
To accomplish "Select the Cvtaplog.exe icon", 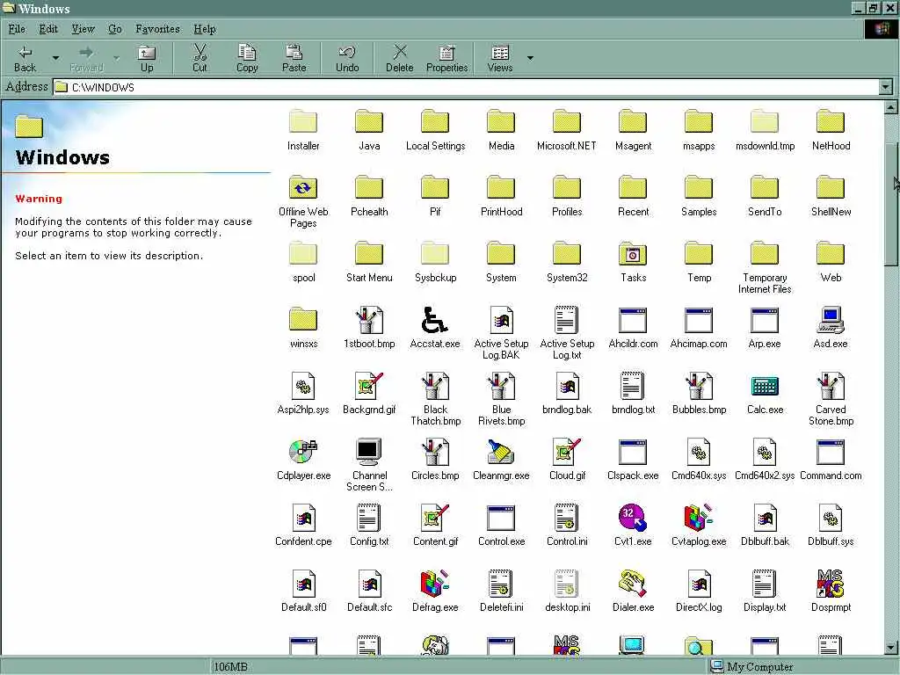I will point(699,518).
